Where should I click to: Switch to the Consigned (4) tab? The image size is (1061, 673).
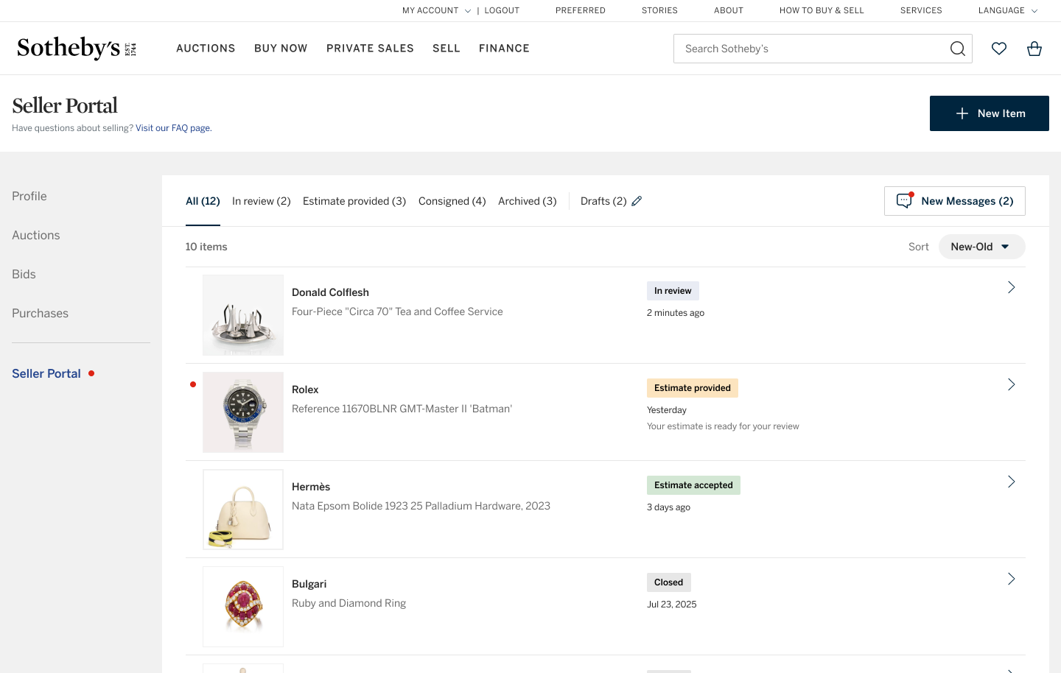pos(452,201)
